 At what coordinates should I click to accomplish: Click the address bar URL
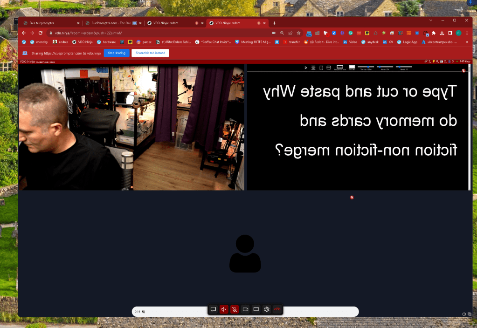click(x=89, y=33)
